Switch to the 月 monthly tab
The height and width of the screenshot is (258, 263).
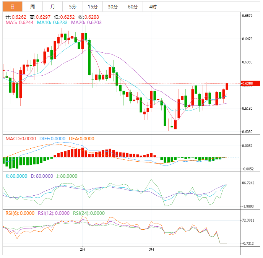pyautogui.click(x=52, y=7)
